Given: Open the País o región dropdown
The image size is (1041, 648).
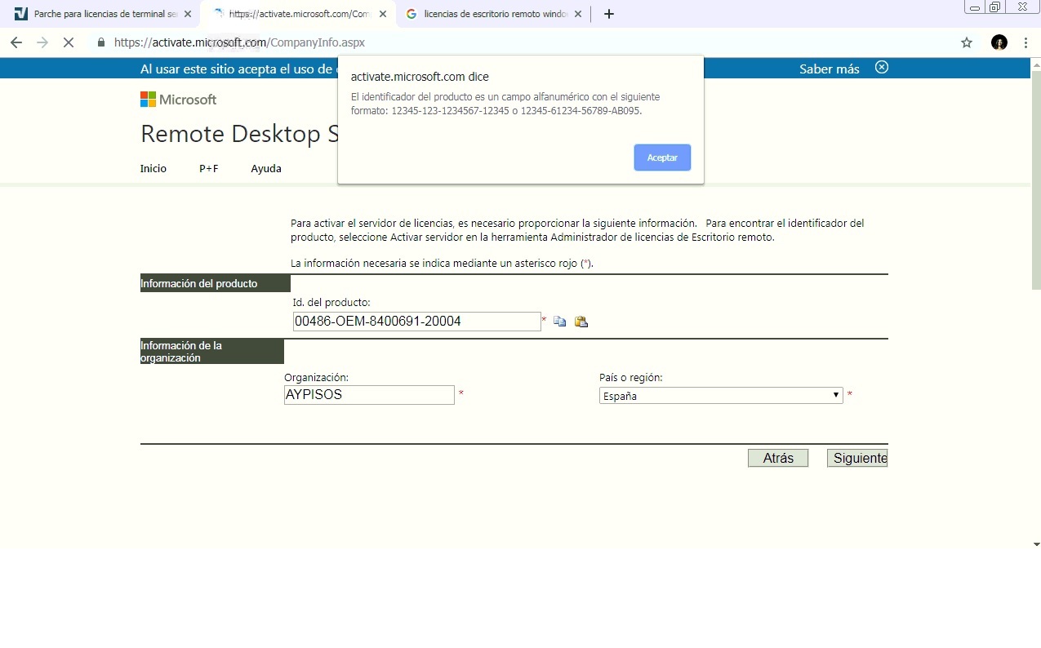Looking at the screenshot, I should [721, 396].
